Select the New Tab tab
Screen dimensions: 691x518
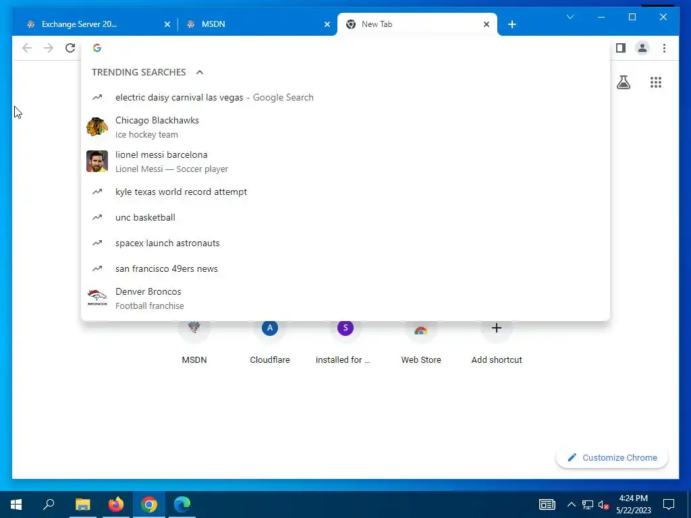coord(417,24)
